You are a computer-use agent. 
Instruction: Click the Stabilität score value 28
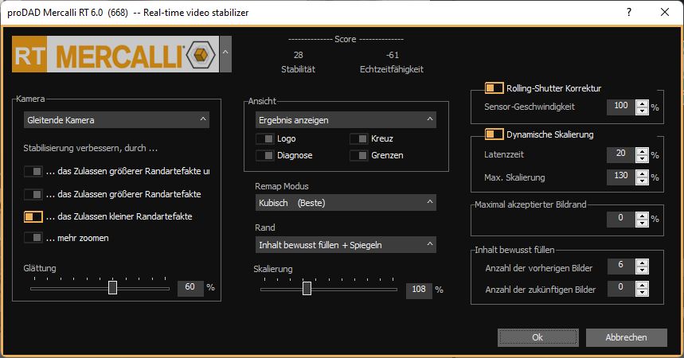click(x=299, y=55)
